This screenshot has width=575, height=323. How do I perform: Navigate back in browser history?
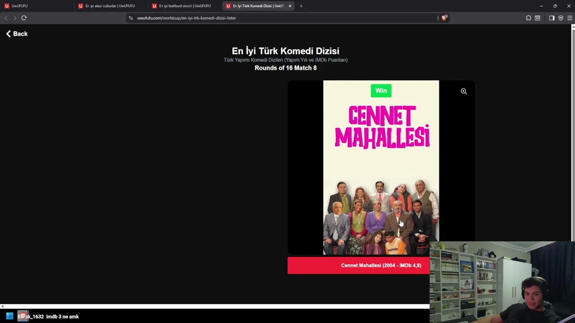[x=6, y=18]
